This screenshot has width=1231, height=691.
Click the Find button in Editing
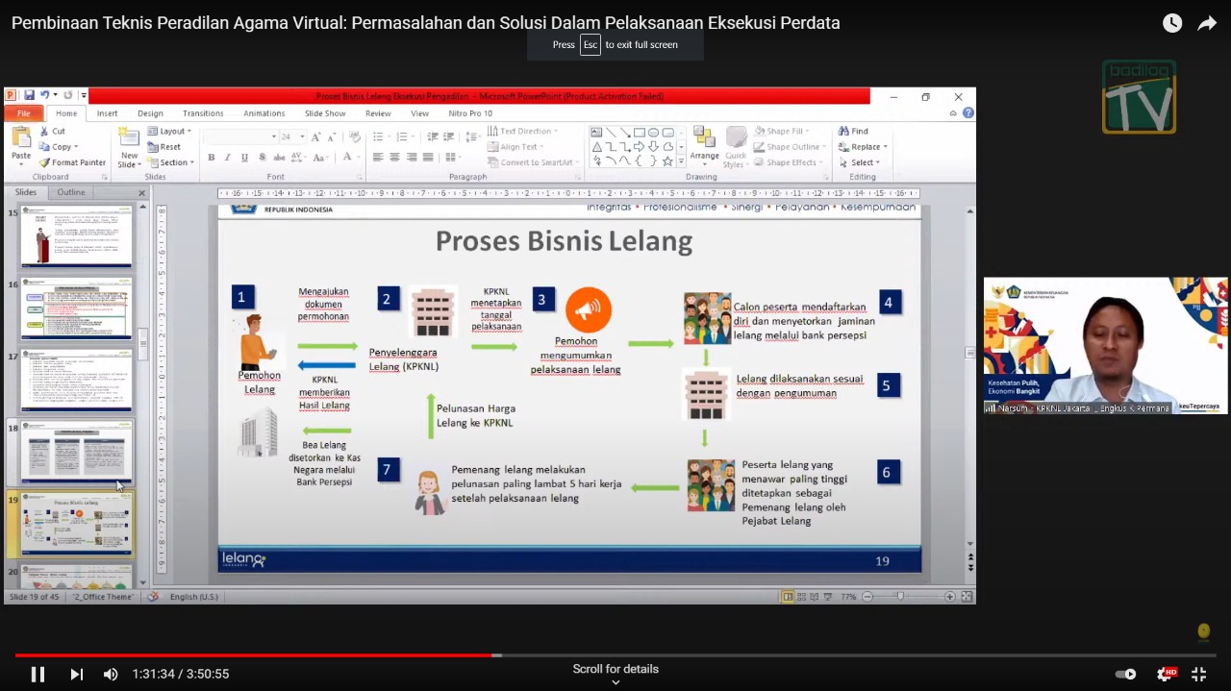[x=853, y=131]
